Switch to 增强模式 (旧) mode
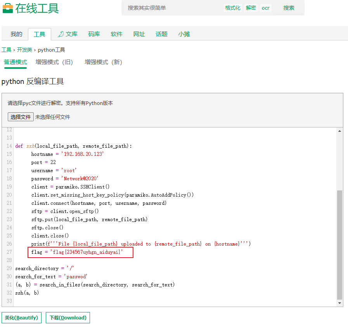348x328 pixels. [54, 62]
